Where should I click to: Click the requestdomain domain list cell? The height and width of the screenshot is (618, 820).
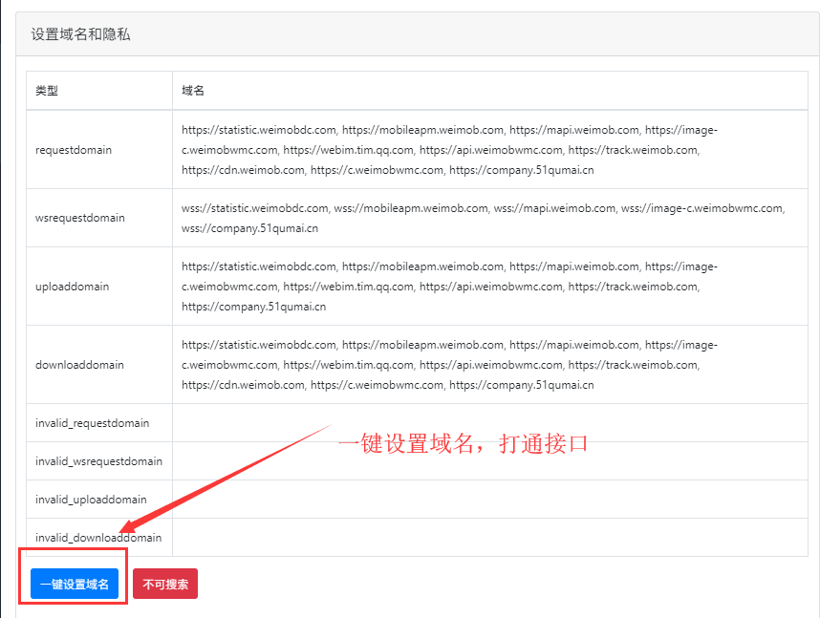click(x=490, y=150)
